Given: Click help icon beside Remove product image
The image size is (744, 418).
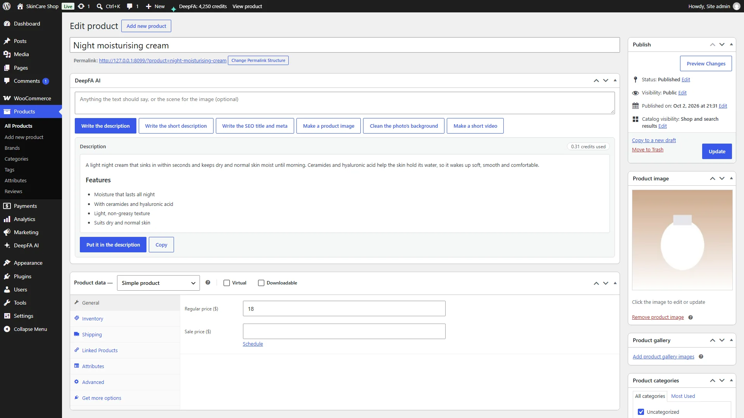Looking at the screenshot, I should (x=691, y=317).
